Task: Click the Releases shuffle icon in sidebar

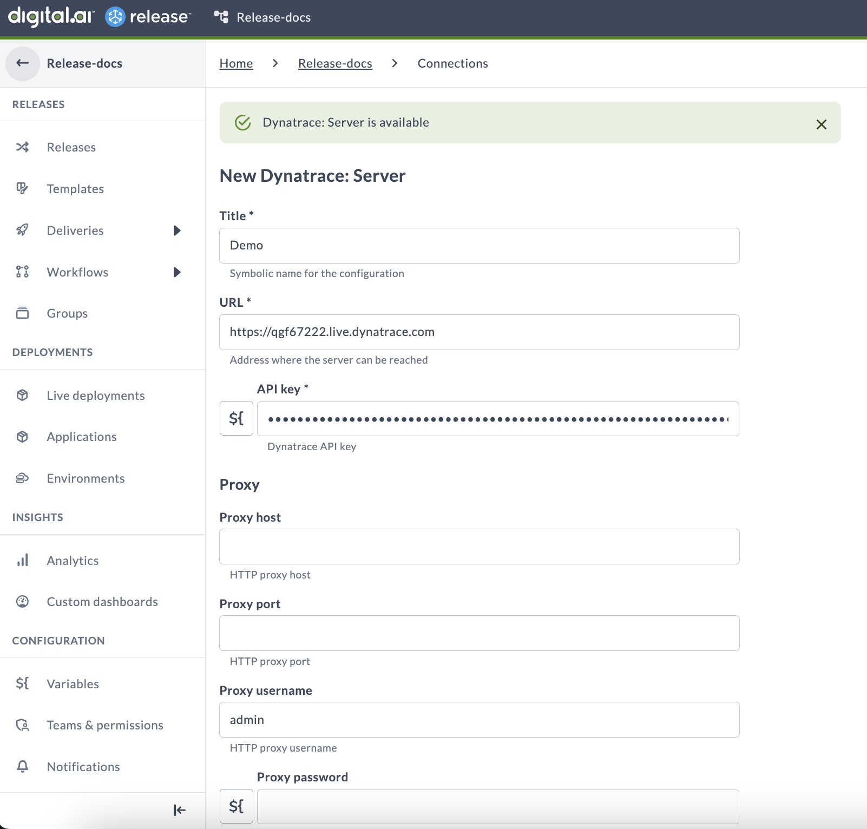Action: coord(22,147)
